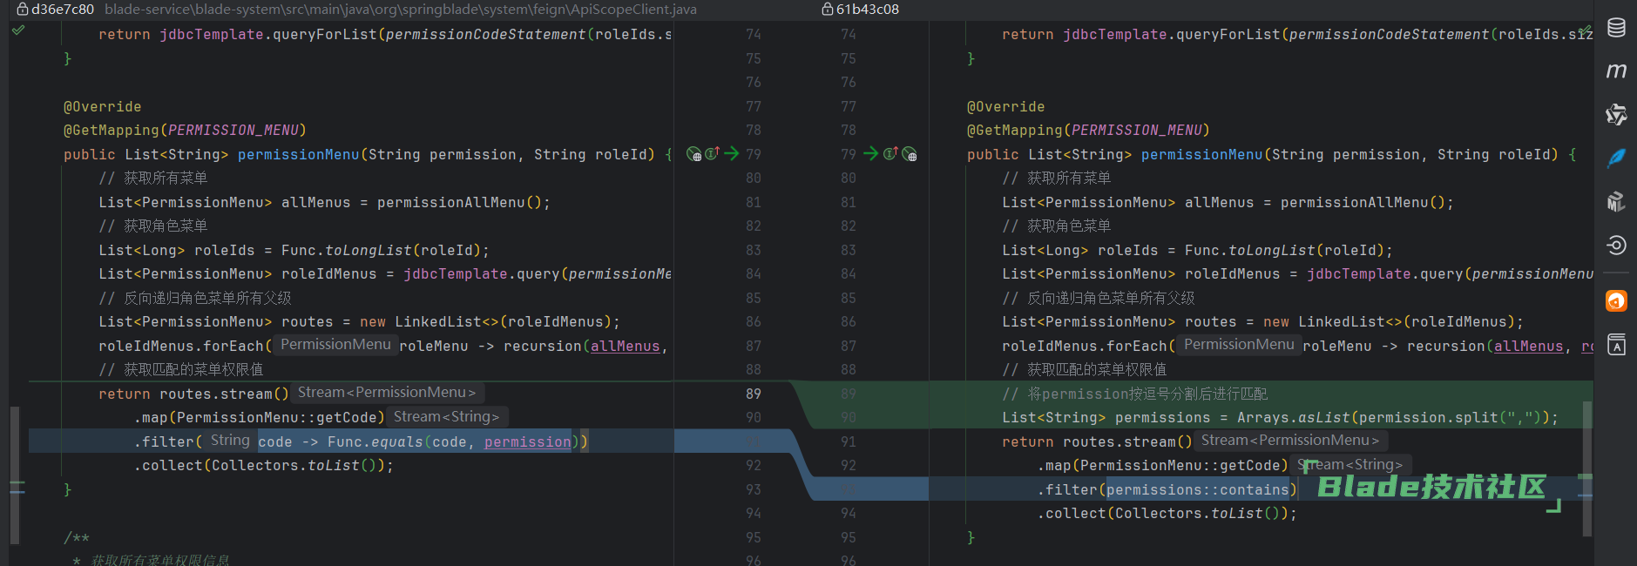1637x566 pixels.
Task: Click left pane API endpoint gutter icon
Action: (x=694, y=154)
